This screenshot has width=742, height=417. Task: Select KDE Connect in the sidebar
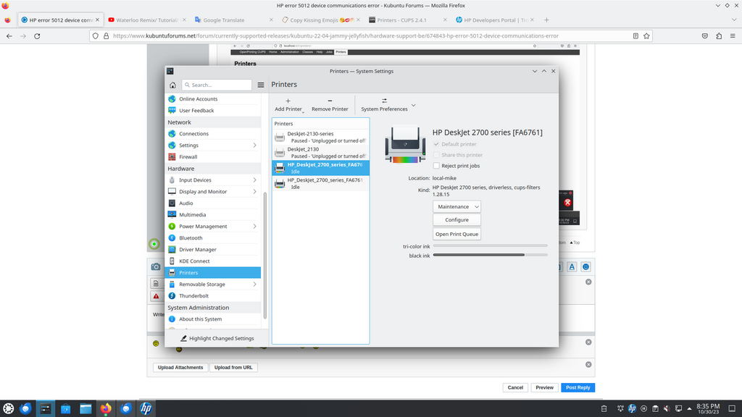194,261
